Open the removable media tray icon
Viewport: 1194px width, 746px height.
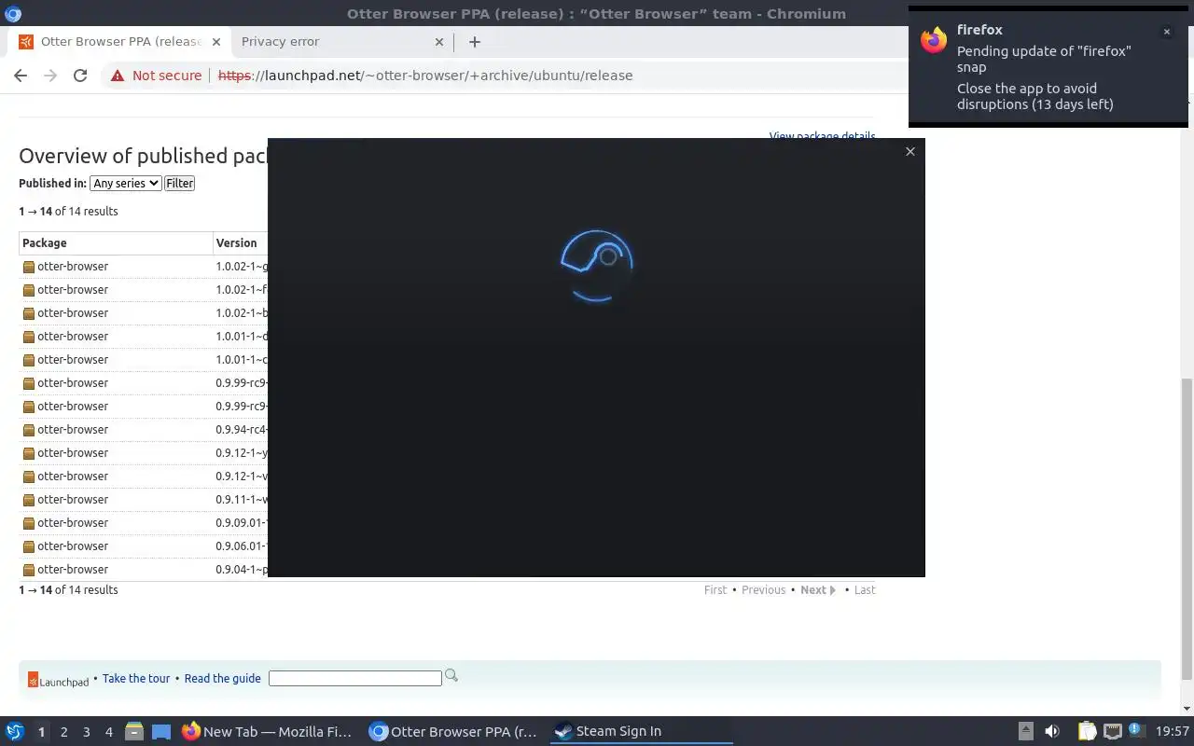1025,732
